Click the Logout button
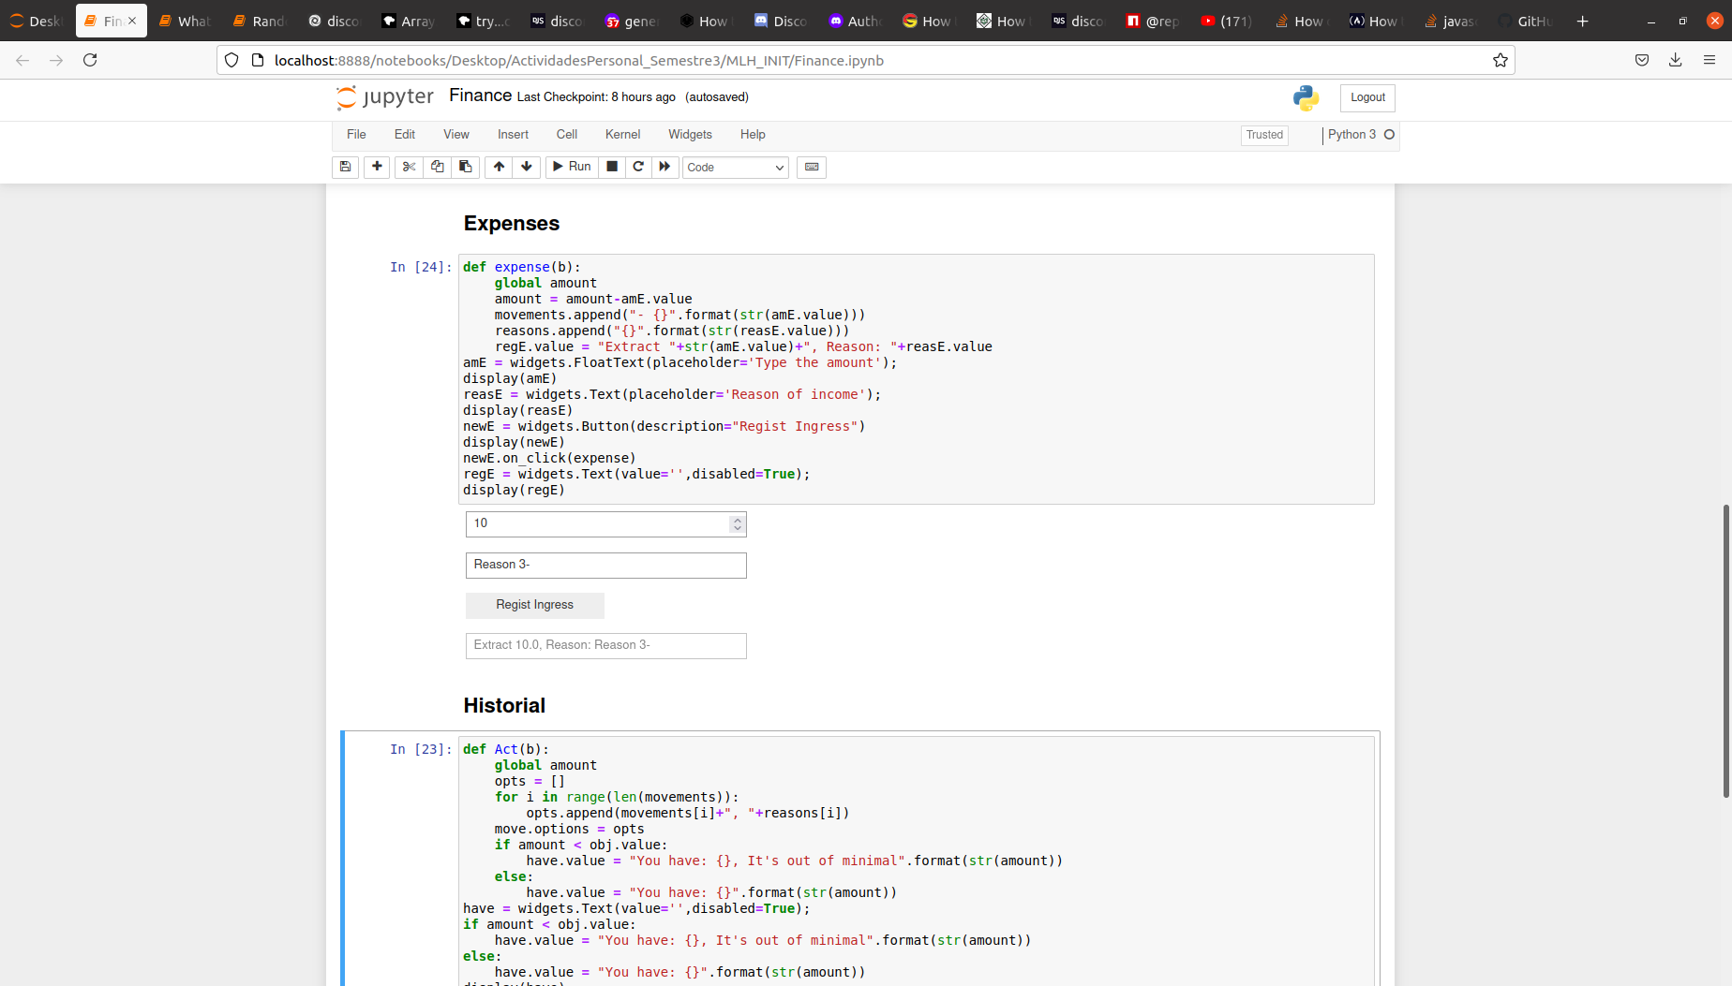This screenshot has width=1732, height=986. pos(1367,97)
